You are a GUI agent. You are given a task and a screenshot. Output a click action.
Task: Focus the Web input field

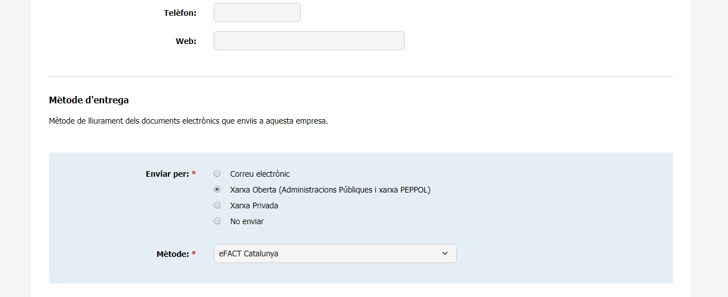point(309,41)
